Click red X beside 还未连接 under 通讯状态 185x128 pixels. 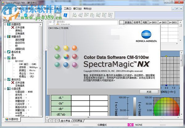click(13, 82)
